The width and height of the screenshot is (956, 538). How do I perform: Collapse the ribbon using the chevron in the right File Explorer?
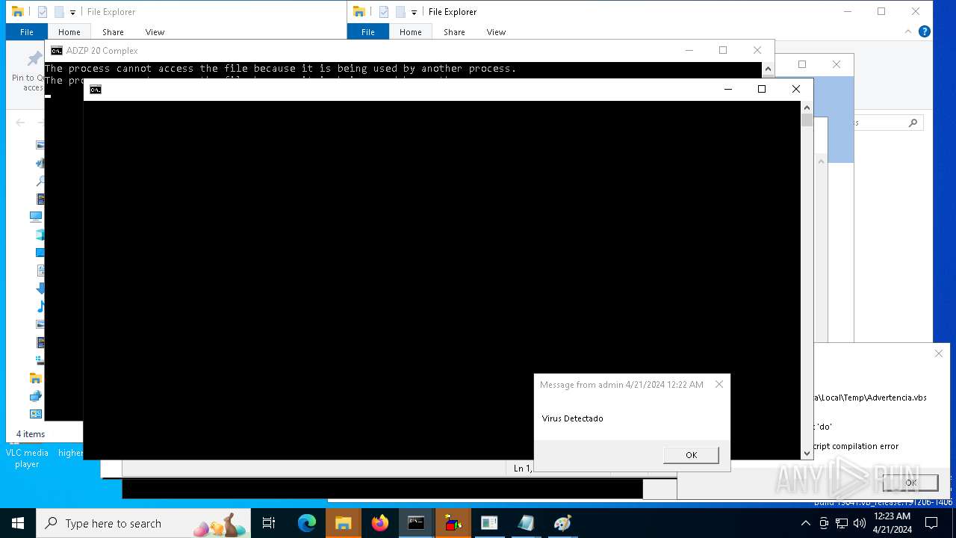pyautogui.click(x=908, y=31)
